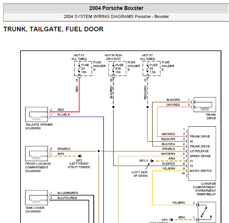Click the "BRN/BLK" label at front luggage solenoid
229x223 pixels.
[64, 149]
